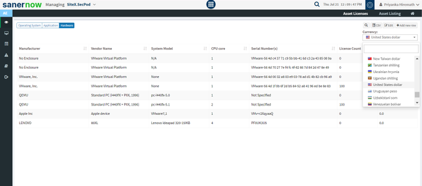Click the currency search input field

(x=391, y=49)
